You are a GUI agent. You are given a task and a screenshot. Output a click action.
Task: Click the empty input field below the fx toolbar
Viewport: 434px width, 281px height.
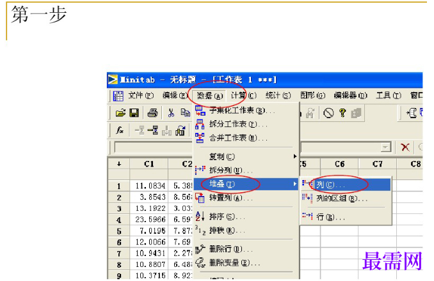point(153,147)
